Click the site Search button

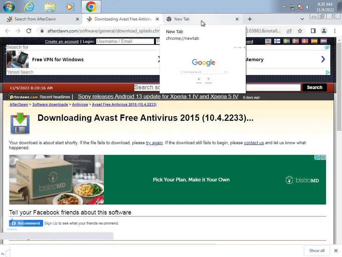point(315,87)
